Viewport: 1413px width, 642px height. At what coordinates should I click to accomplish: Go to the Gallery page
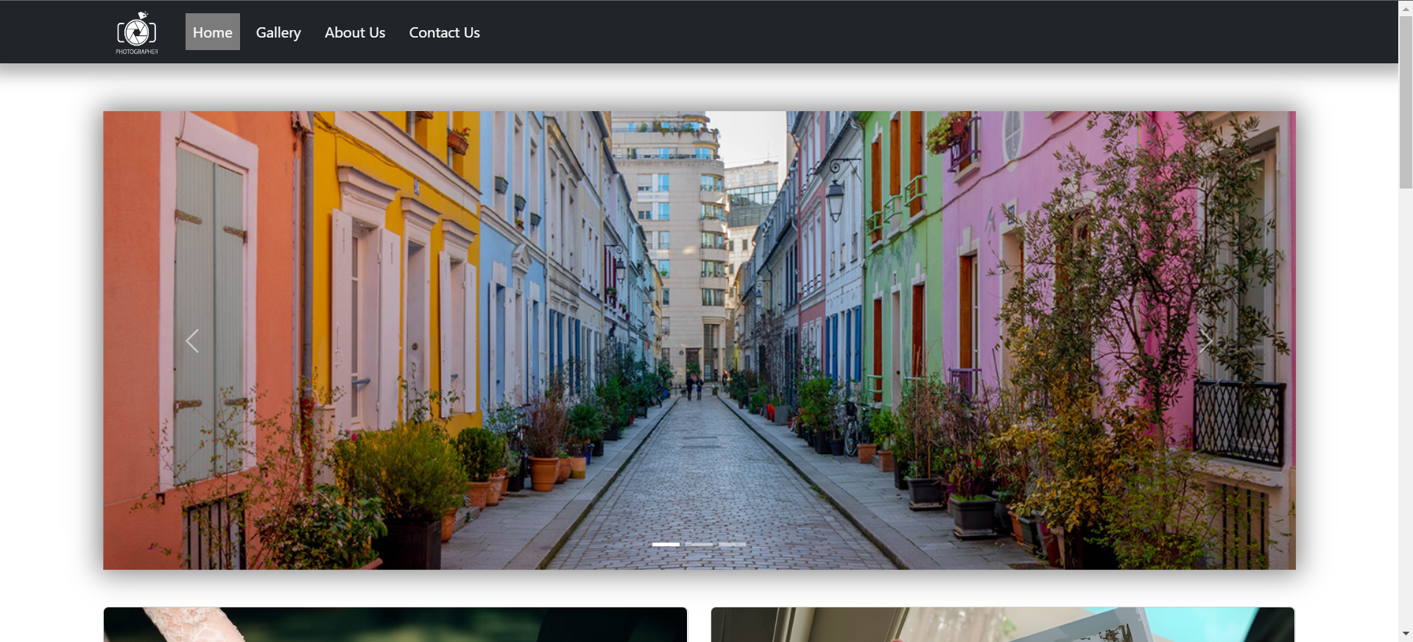pyautogui.click(x=278, y=32)
